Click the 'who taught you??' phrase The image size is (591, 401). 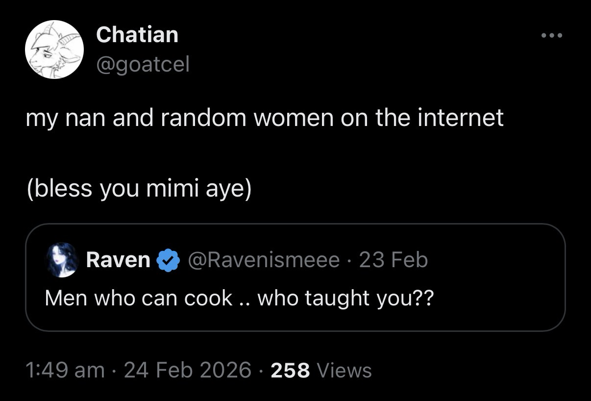pos(345,298)
